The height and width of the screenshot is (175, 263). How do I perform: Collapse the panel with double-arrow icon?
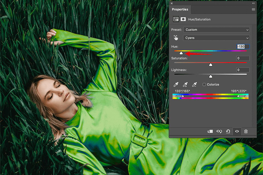[x=253, y=3]
